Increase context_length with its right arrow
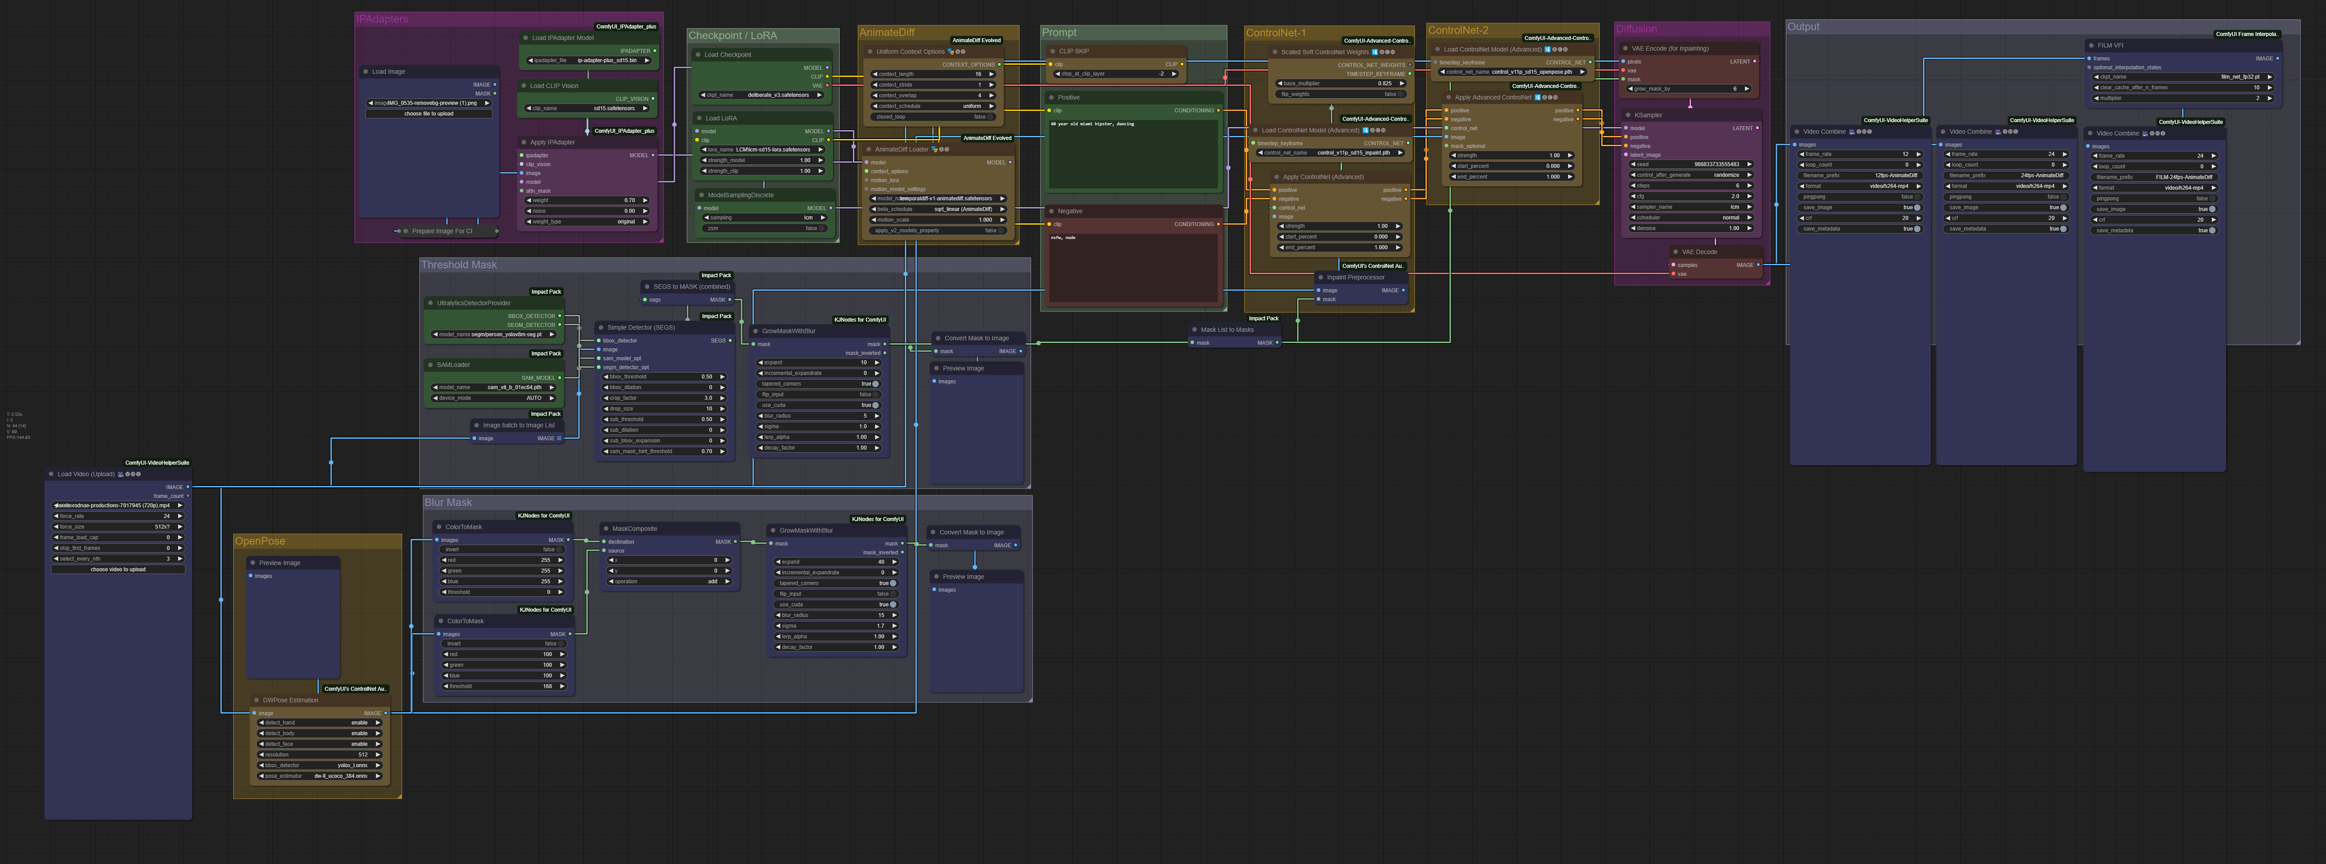This screenshot has height=864, width=2326. point(992,74)
